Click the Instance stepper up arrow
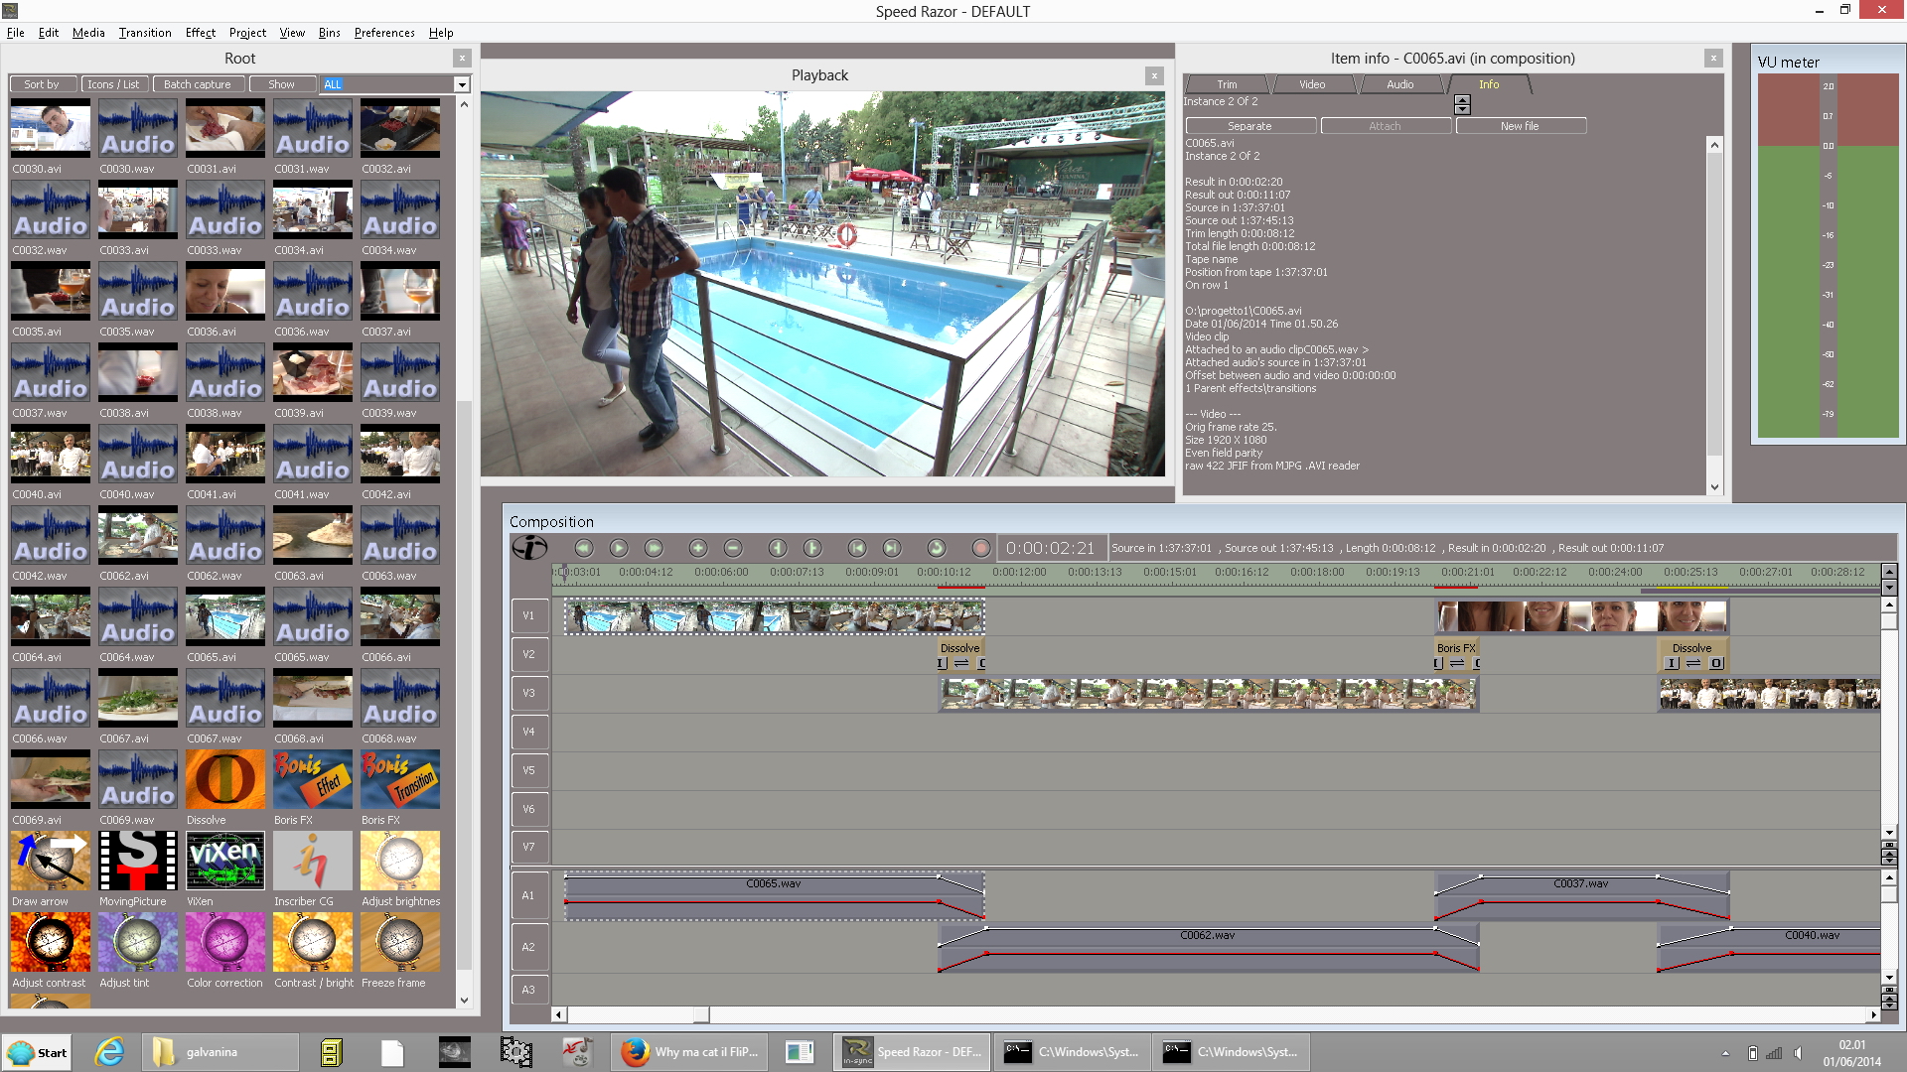The width and height of the screenshot is (1907, 1072). coord(1462,99)
